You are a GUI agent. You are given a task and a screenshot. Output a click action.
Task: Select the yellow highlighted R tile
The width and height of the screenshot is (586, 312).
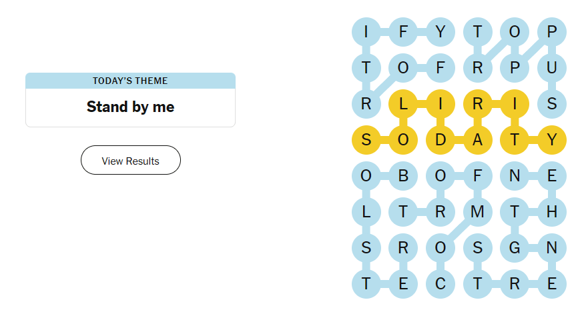click(477, 104)
